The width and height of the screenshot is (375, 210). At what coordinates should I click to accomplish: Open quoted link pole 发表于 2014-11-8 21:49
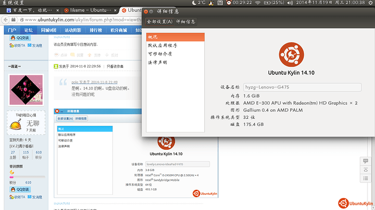(95, 82)
